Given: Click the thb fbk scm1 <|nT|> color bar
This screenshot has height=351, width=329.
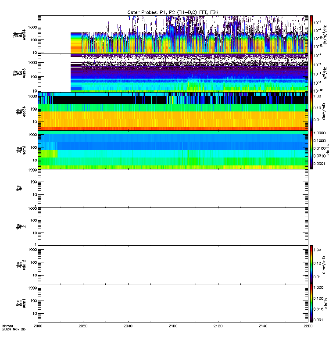Looking at the screenshot, I should [x=311, y=150].
